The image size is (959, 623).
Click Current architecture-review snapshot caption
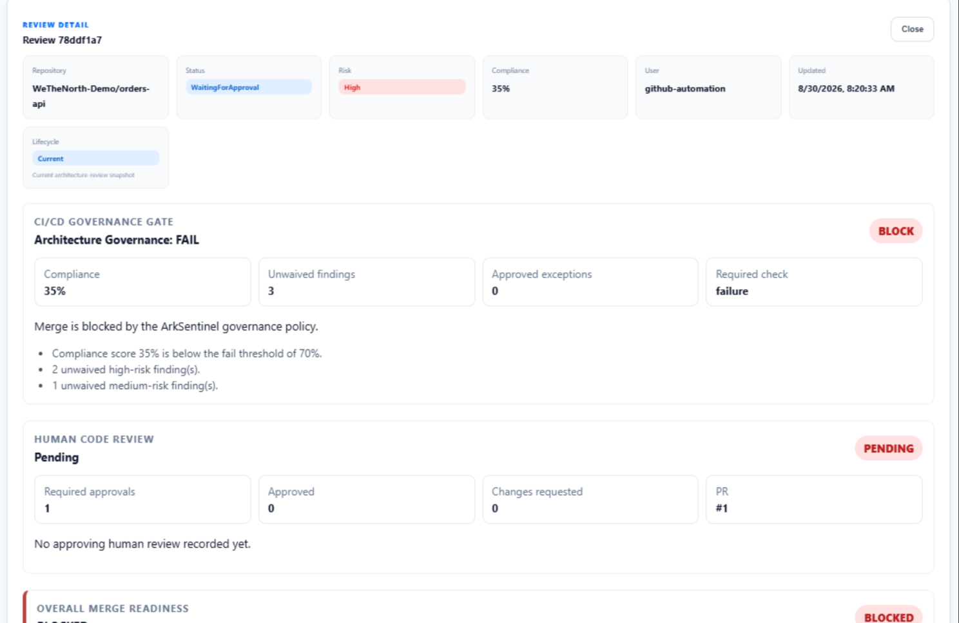coord(84,175)
